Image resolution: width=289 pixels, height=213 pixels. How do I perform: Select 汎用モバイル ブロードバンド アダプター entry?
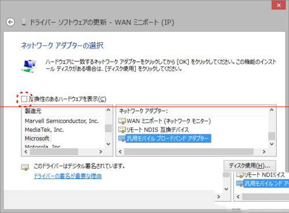pos(168,139)
